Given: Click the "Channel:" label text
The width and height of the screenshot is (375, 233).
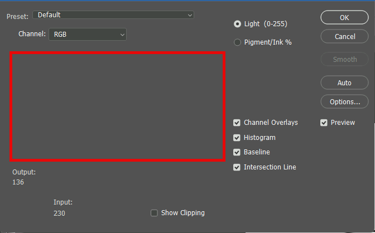Looking at the screenshot, I should pos(32,35).
